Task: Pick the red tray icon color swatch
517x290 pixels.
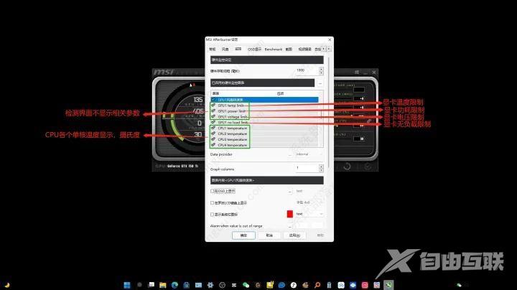Action: (290, 214)
